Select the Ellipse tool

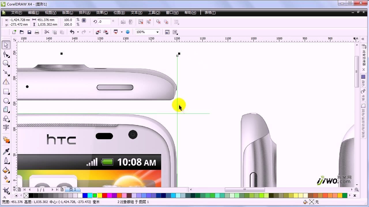tap(6, 101)
